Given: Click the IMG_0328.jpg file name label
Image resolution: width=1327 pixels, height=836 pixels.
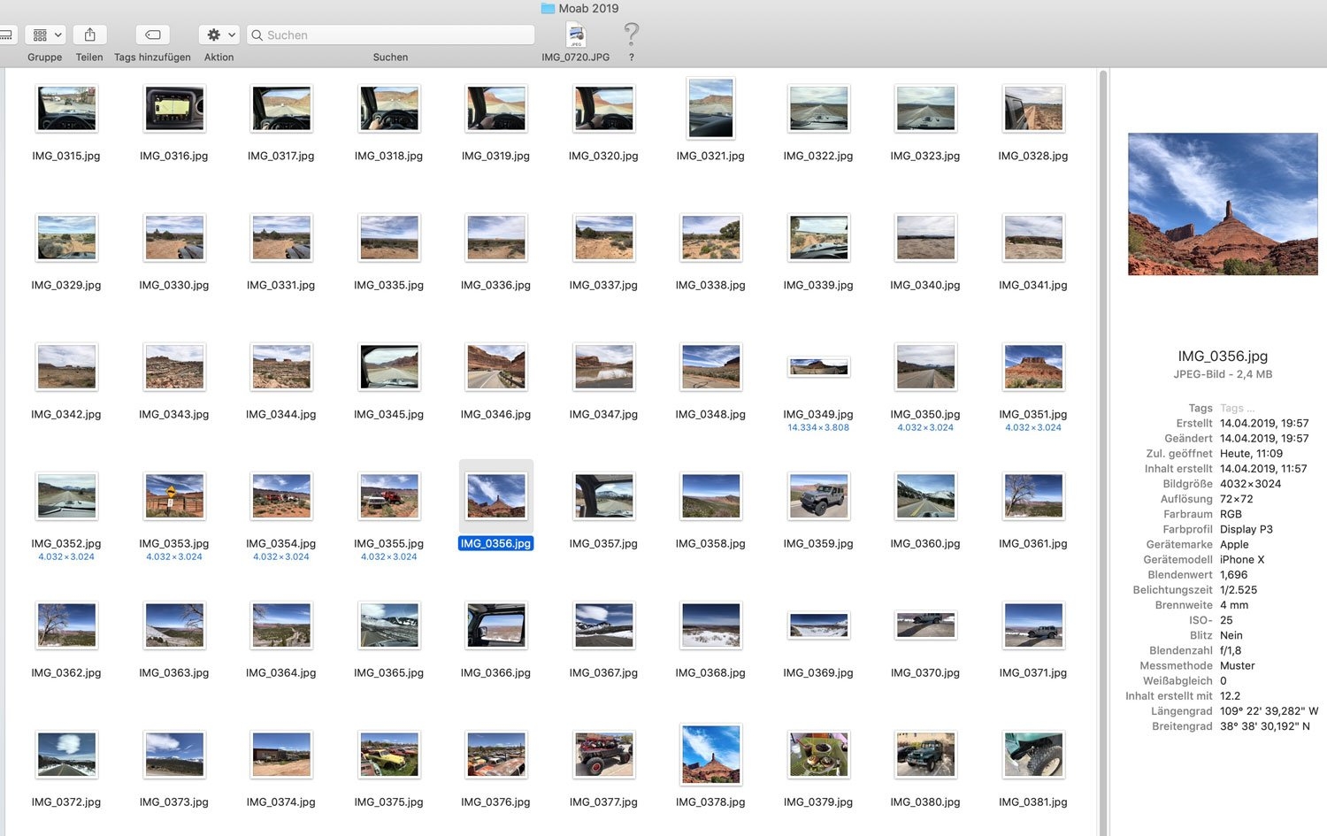Looking at the screenshot, I should [1032, 156].
